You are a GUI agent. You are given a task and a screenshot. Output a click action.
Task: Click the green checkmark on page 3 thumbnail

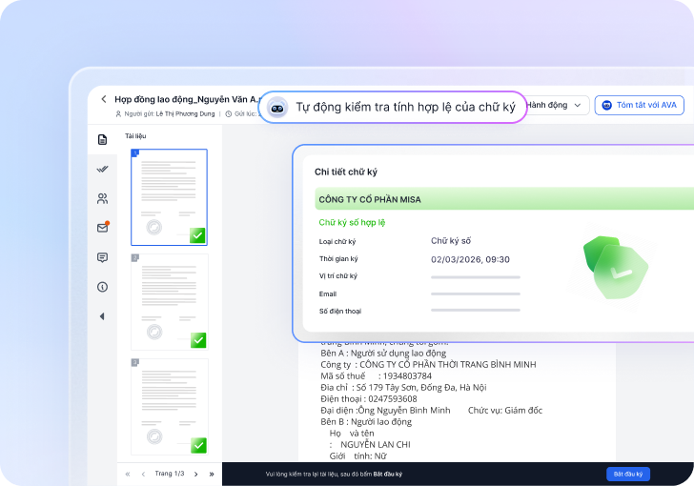coord(198,445)
